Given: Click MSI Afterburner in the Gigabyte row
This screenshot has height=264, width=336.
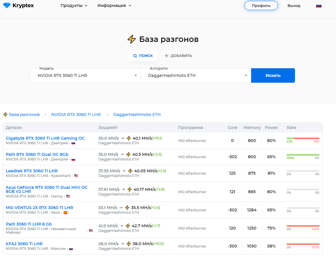Looking at the screenshot, I should (x=192, y=141).
